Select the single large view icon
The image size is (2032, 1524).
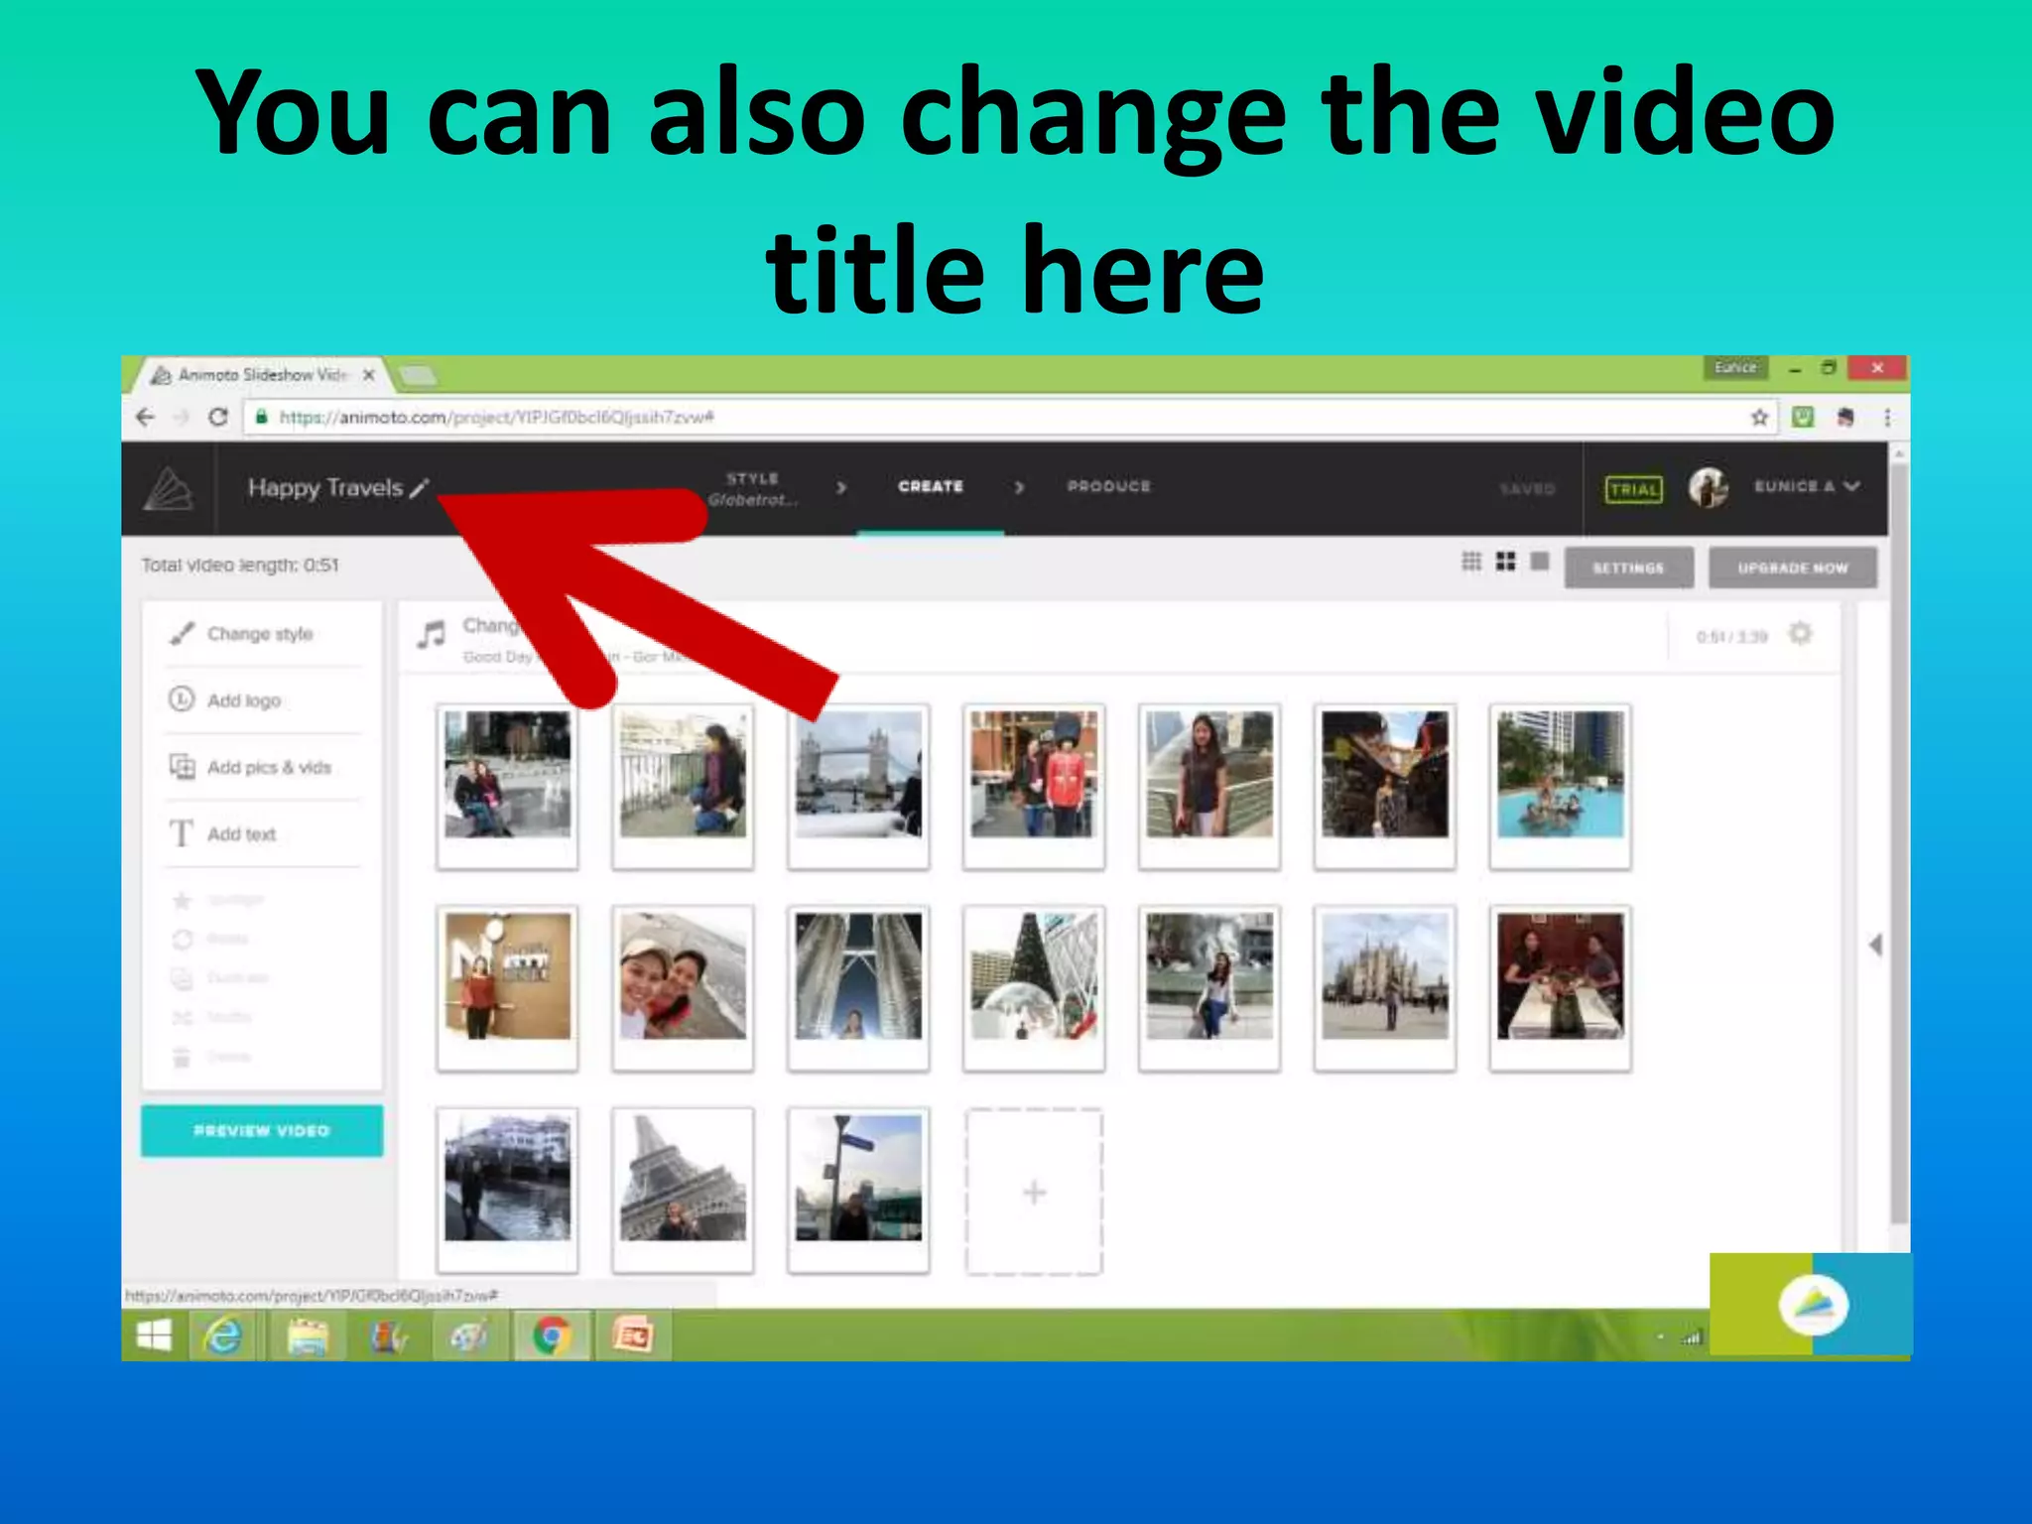click(x=1540, y=562)
